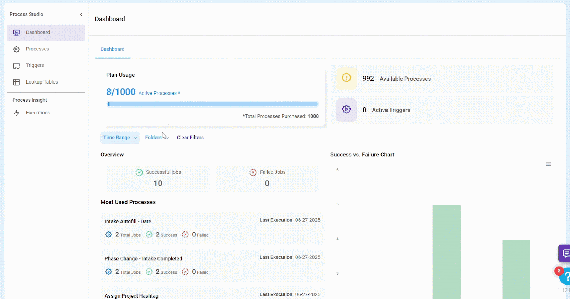The width and height of the screenshot is (570, 299).
Task: Go to Processes in the sidebar
Action: [x=37, y=49]
